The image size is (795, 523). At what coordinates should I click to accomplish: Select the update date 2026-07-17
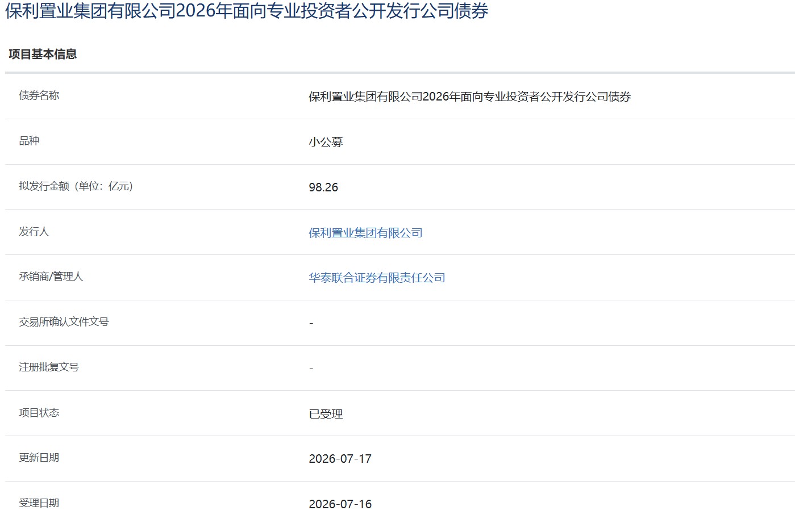(340, 459)
